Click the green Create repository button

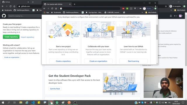[x=11, y=37]
